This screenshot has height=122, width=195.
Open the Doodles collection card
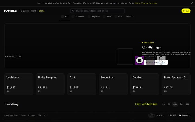145,84
